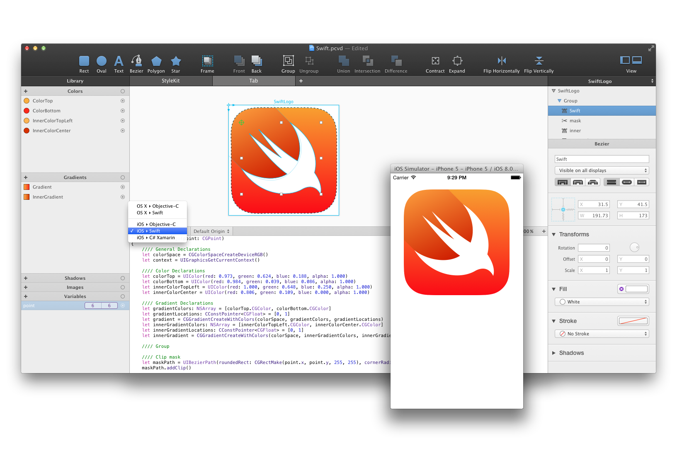Image resolution: width=682 pixels, height=456 pixels.
Task: Toggle the radio circle next to ColorTop
Action: (123, 101)
